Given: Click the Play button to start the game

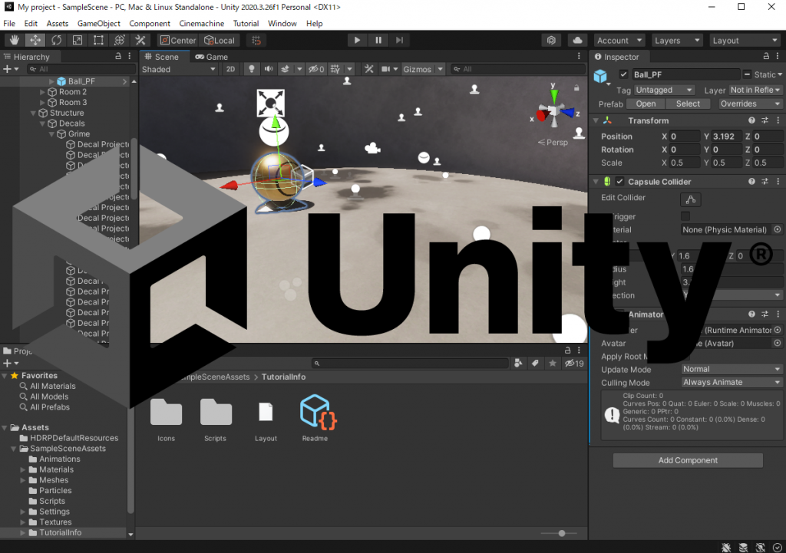Looking at the screenshot, I should tap(357, 40).
